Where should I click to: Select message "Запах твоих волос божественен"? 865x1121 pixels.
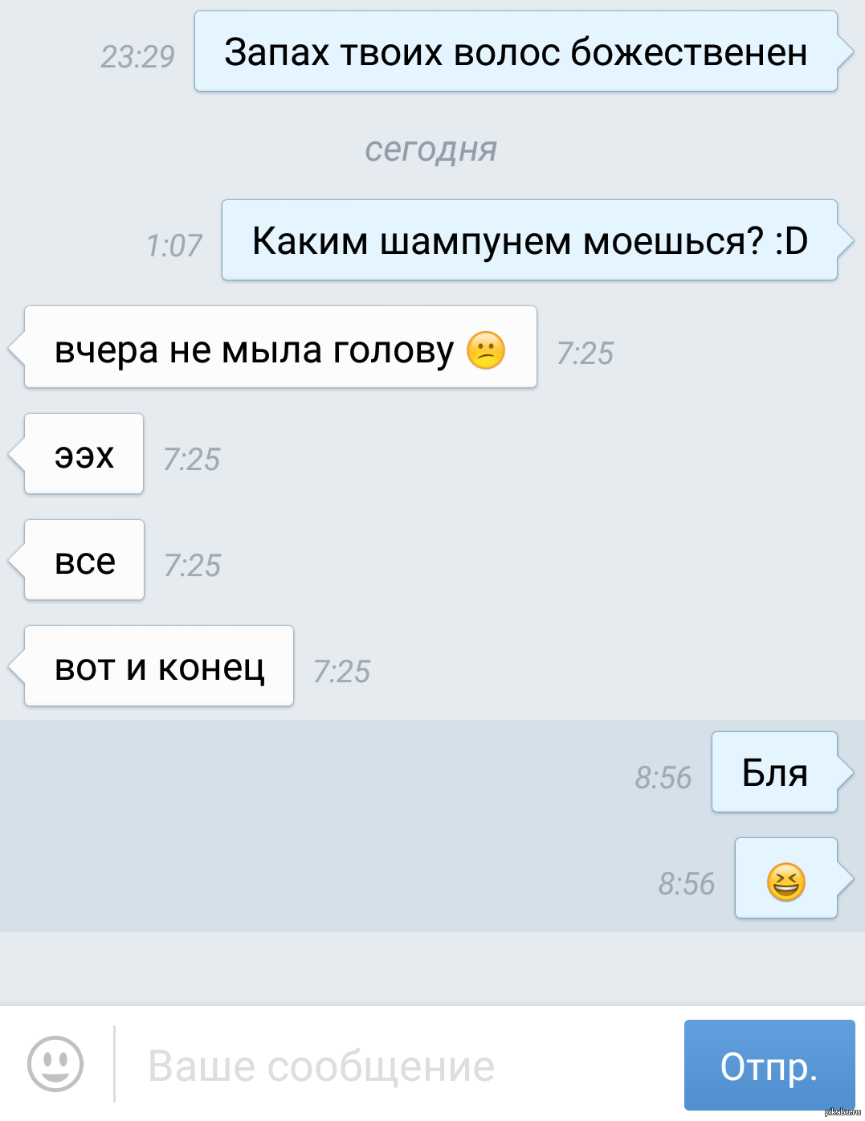coord(516,51)
